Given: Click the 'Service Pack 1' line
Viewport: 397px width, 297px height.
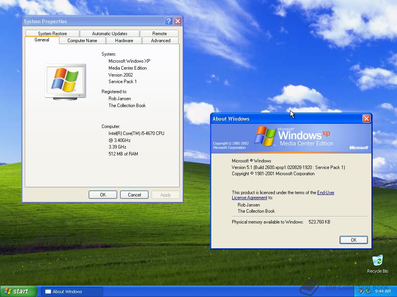Looking at the screenshot, I should point(123,82).
